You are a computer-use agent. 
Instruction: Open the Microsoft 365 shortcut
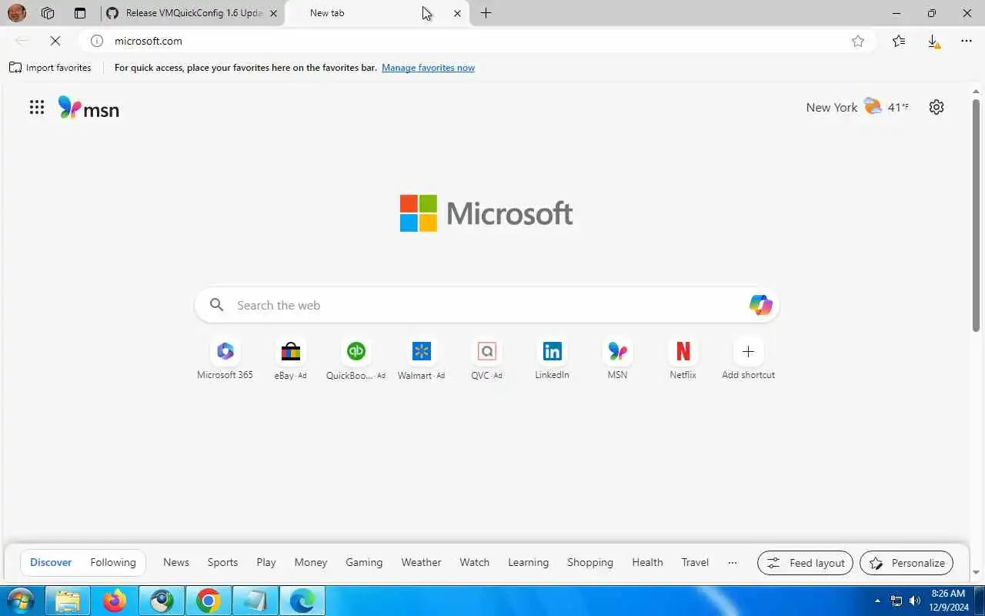(x=225, y=359)
